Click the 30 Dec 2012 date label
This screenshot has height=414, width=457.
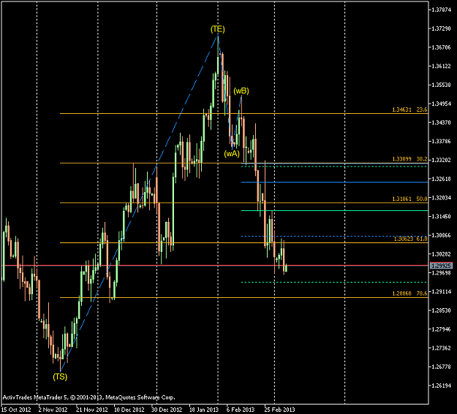167,410
